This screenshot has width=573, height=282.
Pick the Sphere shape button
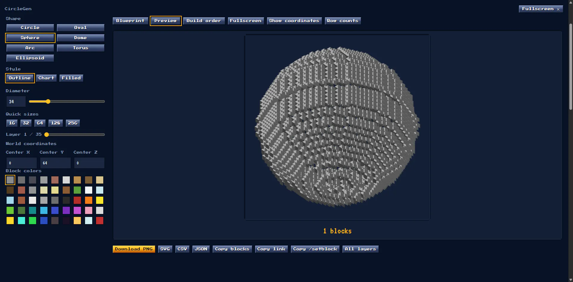(30, 38)
